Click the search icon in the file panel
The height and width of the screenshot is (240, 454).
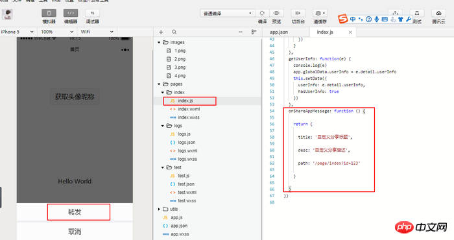pos(174,32)
